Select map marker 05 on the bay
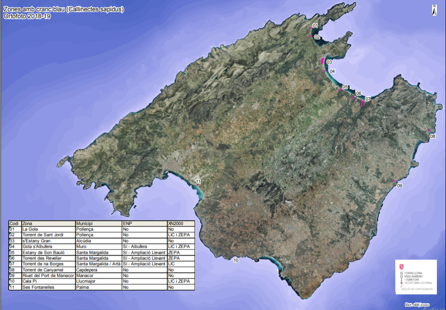The width and height of the screenshot is (446, 310). (x=340, y=90)
